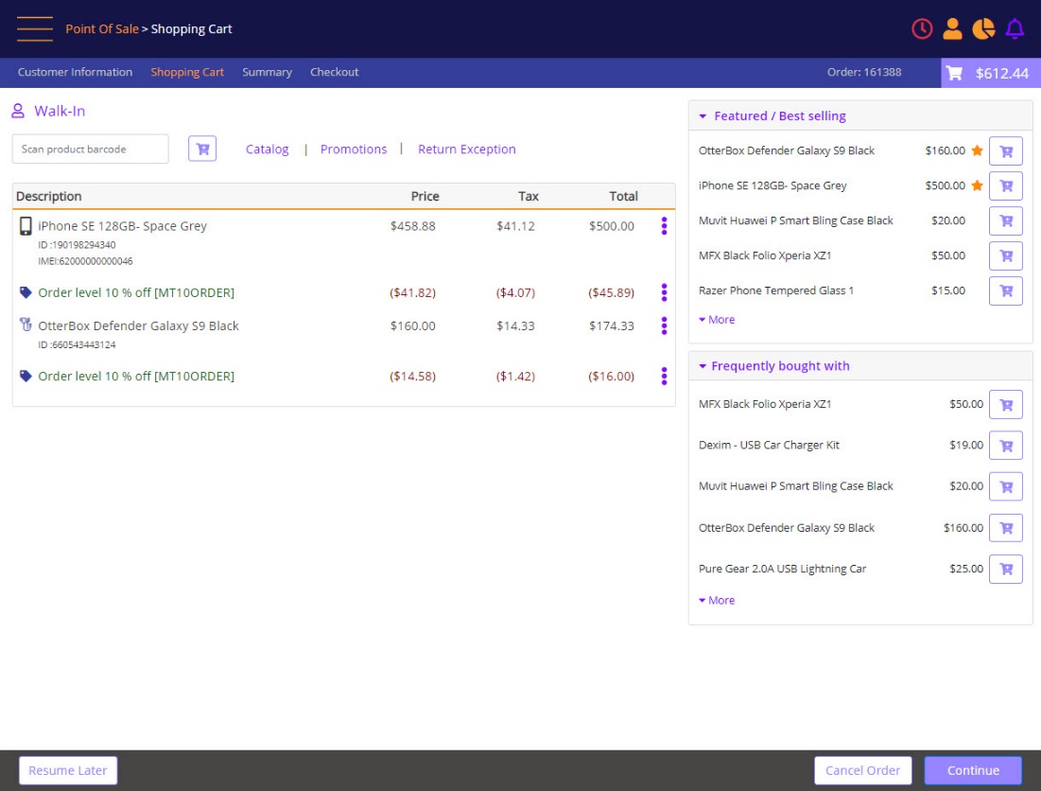Add Dexim USB Car Charger Kit to cart
Viewport: 1041px width, 791px height.
coord(1006,446)
